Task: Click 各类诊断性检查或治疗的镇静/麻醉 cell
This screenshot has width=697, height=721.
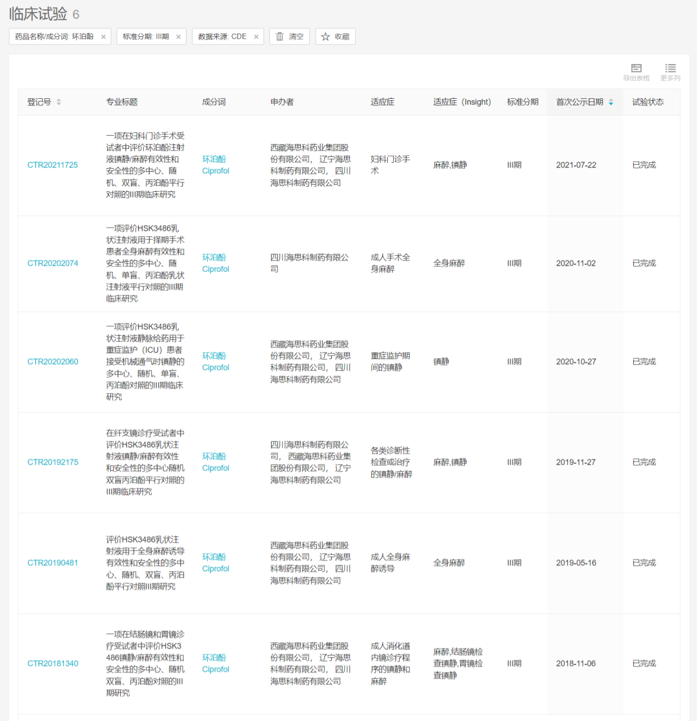Action: (392, 462)
